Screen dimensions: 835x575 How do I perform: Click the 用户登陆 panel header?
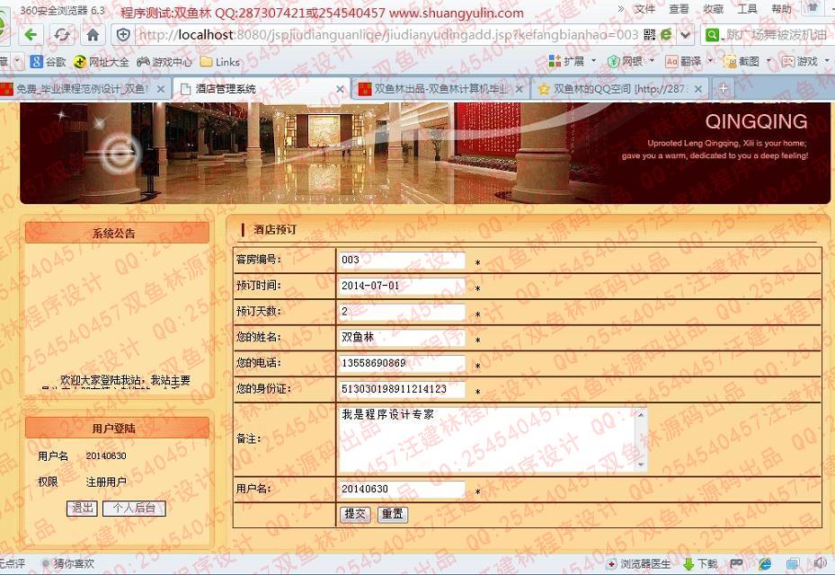pos(117,429)
